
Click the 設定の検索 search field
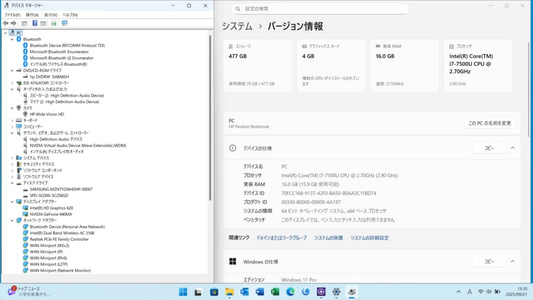click(320, 9)
